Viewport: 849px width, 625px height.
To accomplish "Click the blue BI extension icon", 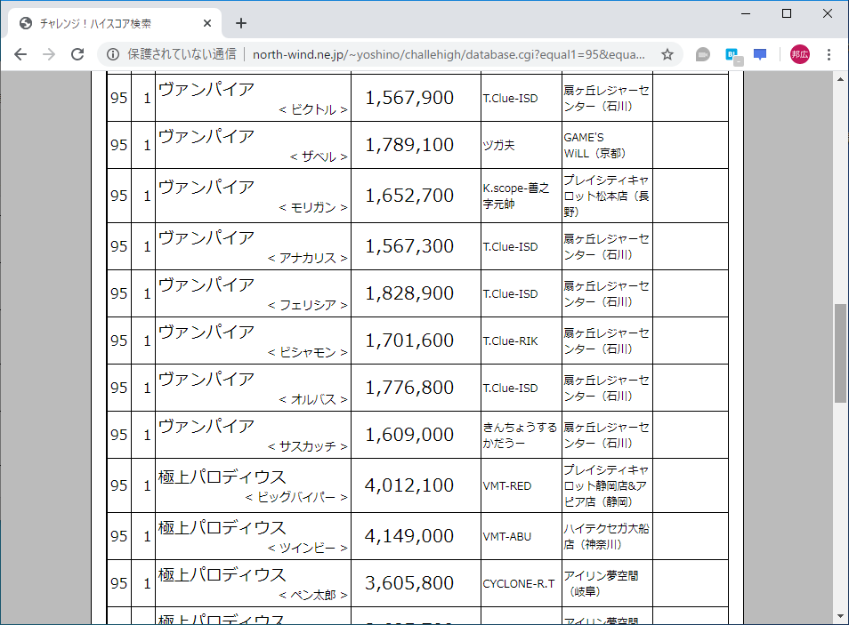I will point(731,54).
